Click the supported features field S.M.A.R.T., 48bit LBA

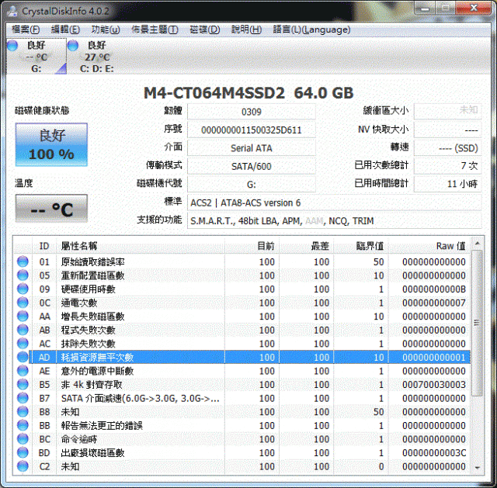(x=335, y=220)
